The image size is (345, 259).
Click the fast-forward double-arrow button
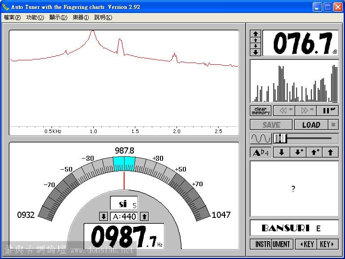click(x=306, y=111)
